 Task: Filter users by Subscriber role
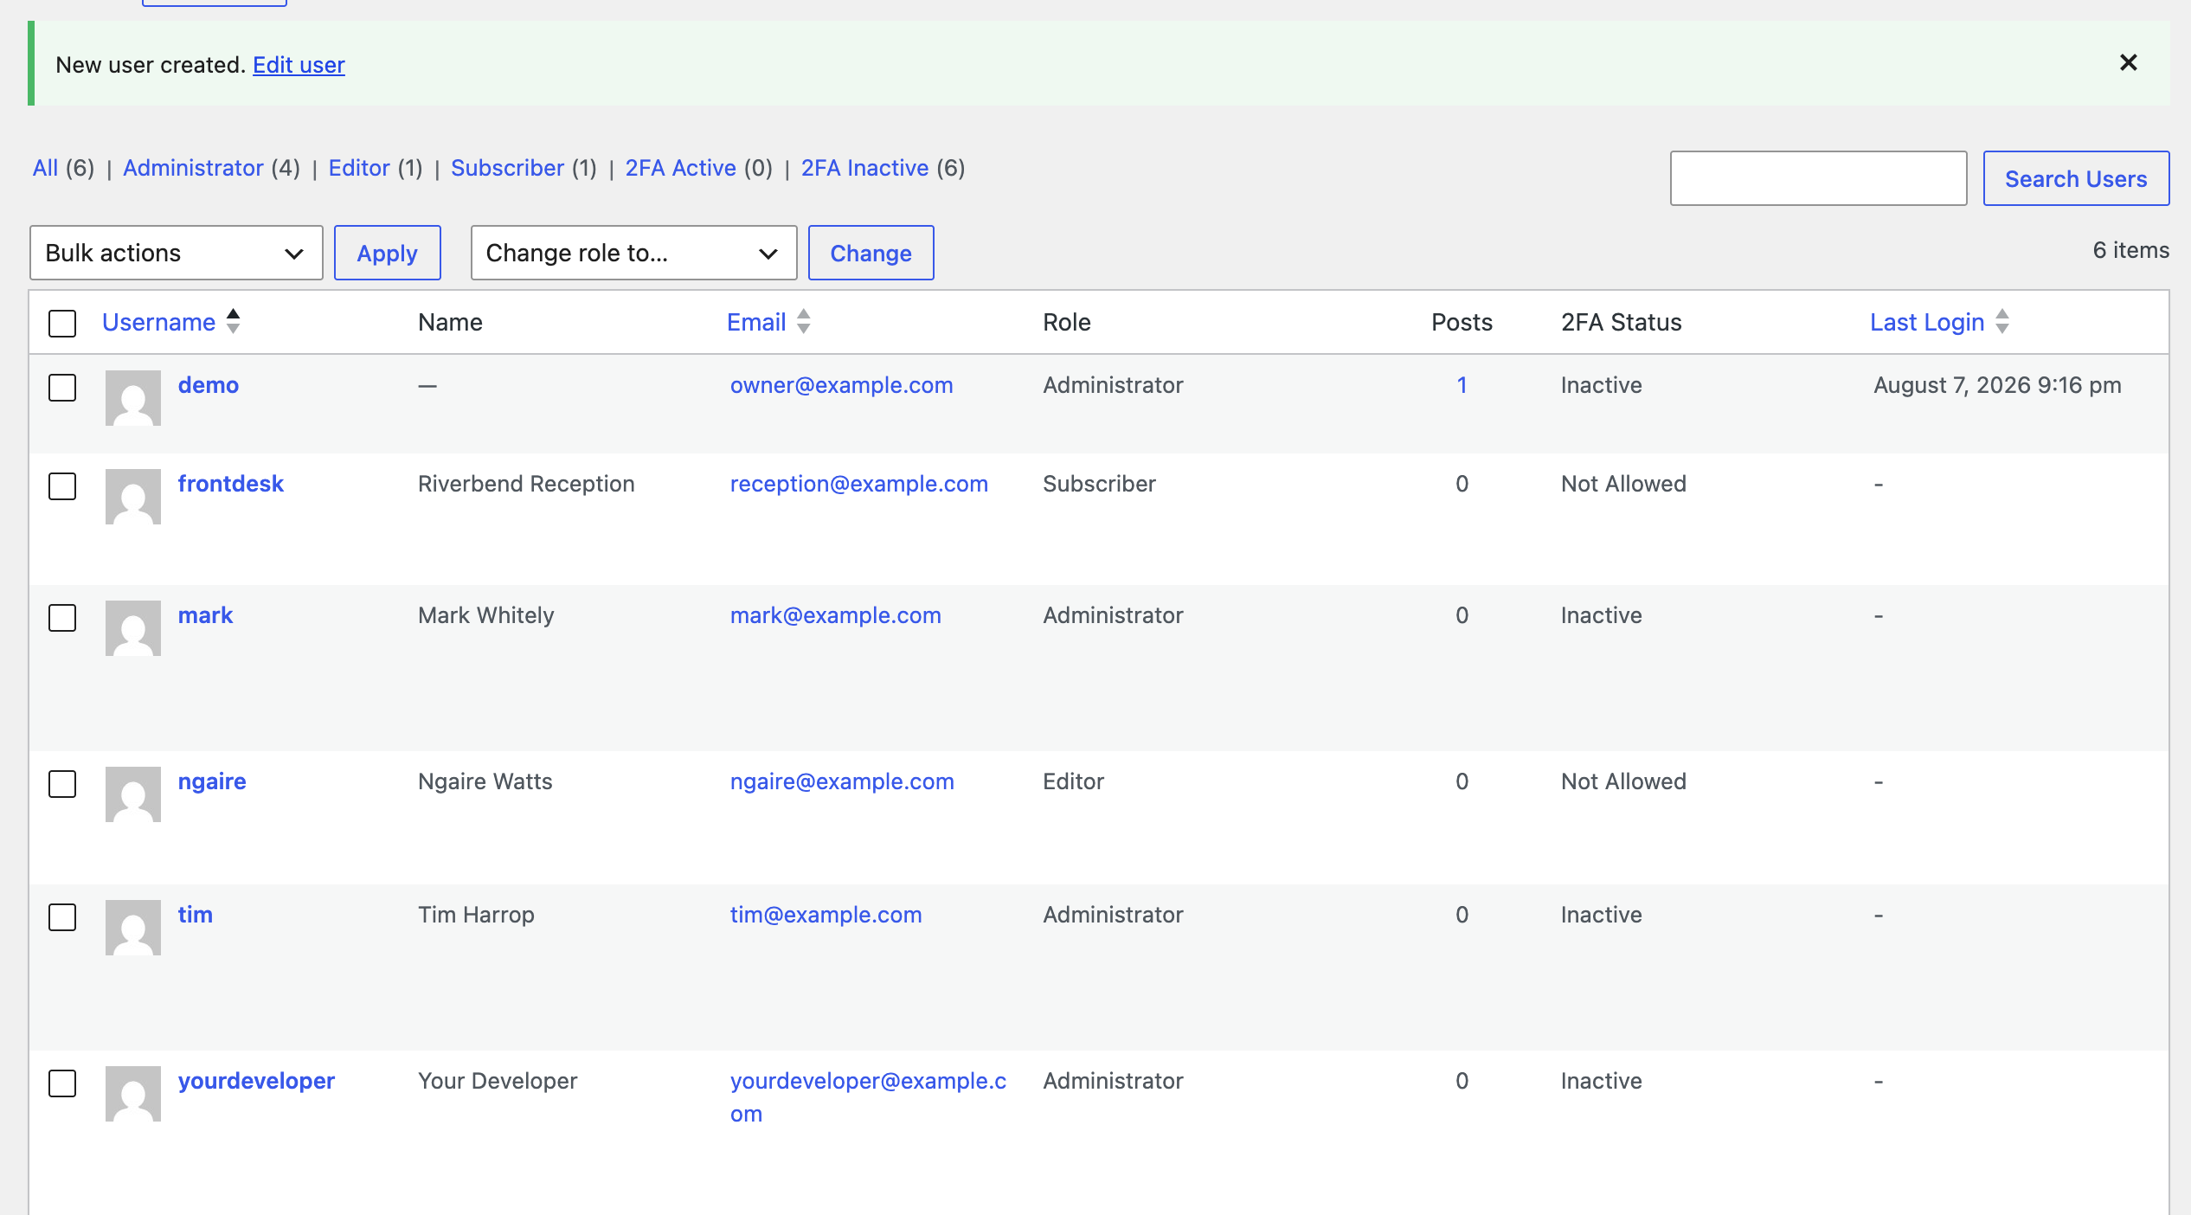507,168
